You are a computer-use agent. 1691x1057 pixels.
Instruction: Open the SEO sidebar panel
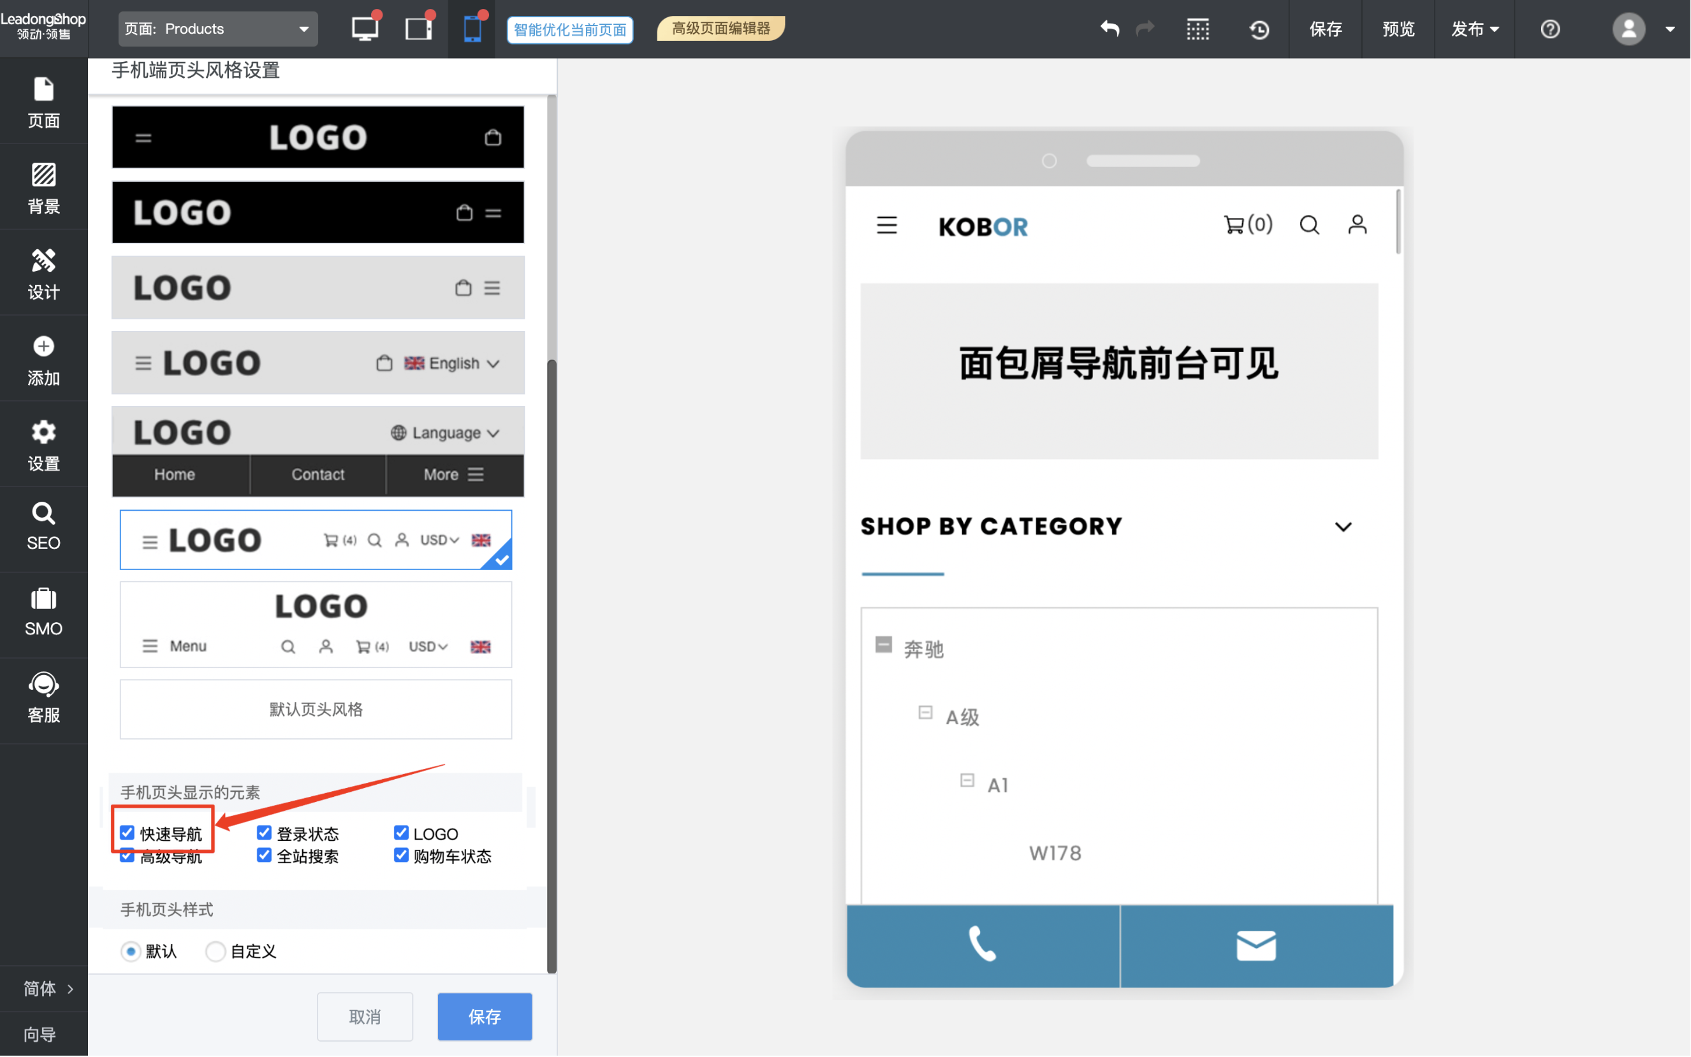click(x=43, y=528)
